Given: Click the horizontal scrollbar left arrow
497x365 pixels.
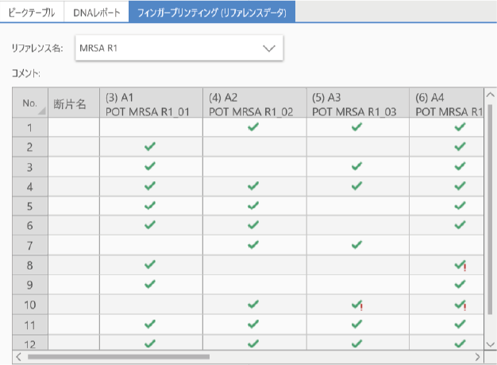Looking at the screenshot, I should point(18,357).
